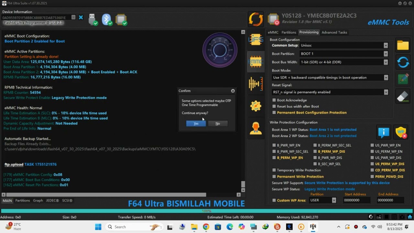The height and width of the screenshot is (233, 414).
Task: Click the Bluetooth status icon
Action: (107, 19)
